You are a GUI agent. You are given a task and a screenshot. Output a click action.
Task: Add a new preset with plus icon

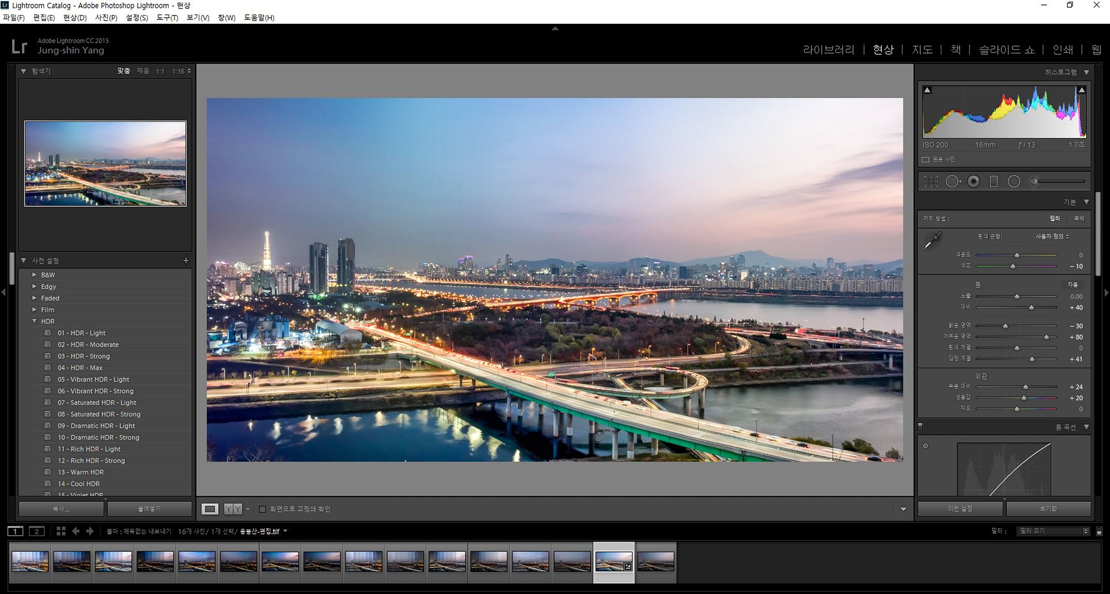(186, 261)
